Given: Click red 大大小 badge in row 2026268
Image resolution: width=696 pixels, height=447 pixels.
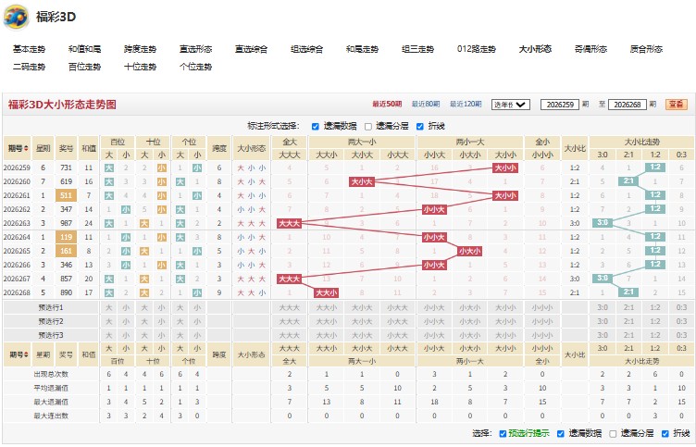Looking at the screenshot, I should [326, 292].
